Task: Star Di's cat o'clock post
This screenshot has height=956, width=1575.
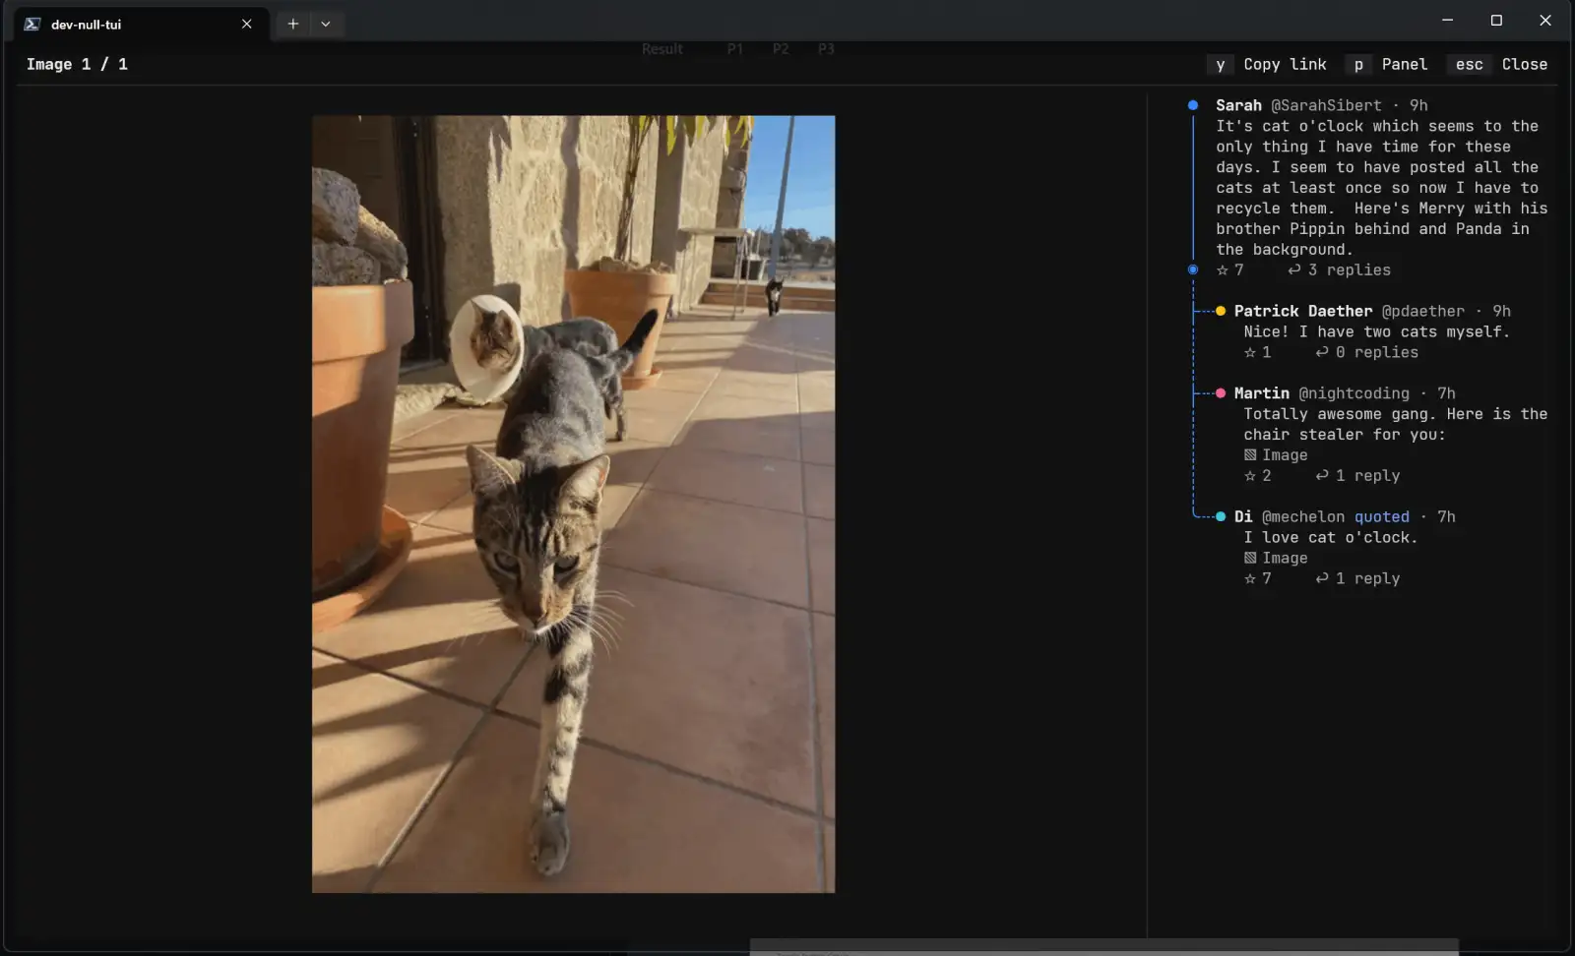Action: click(1249, 578)
